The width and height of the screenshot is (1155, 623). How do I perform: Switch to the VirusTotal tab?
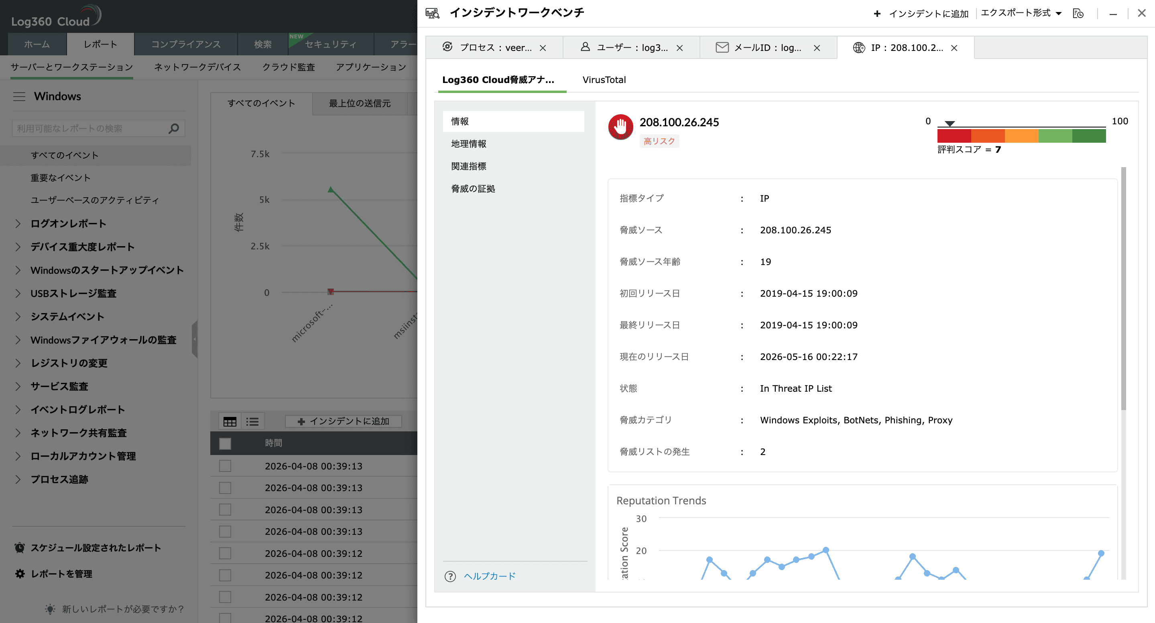point(604,80)
